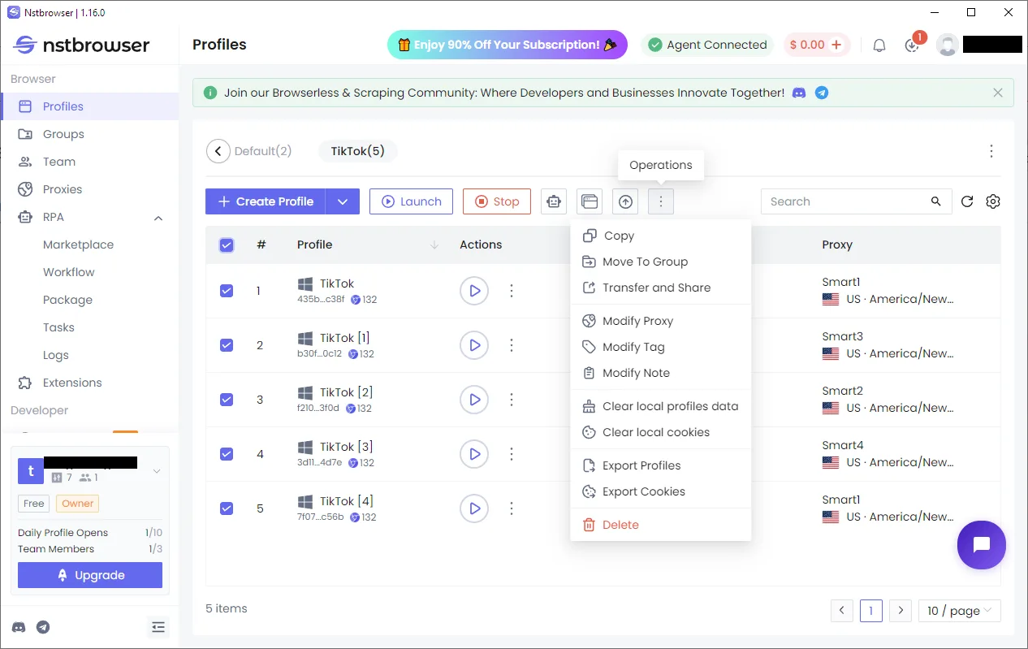Click the upload arrow toolbar icon
This screenshot has height=649, width=1028.
(625, 201)
